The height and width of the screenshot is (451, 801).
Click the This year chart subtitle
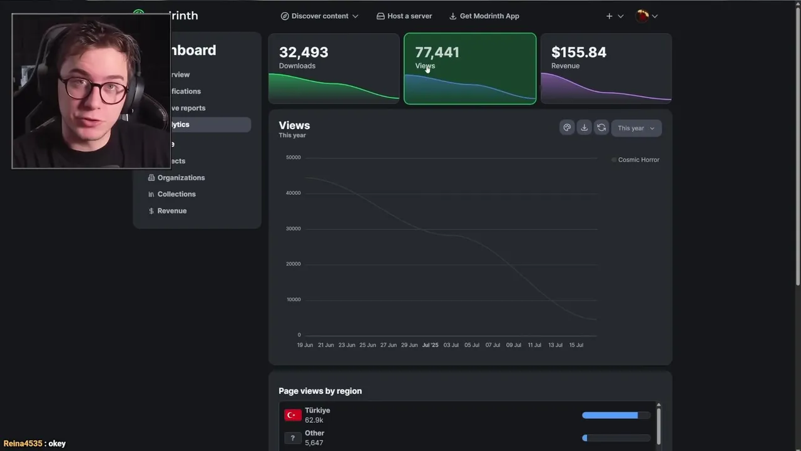click(292, 135)
